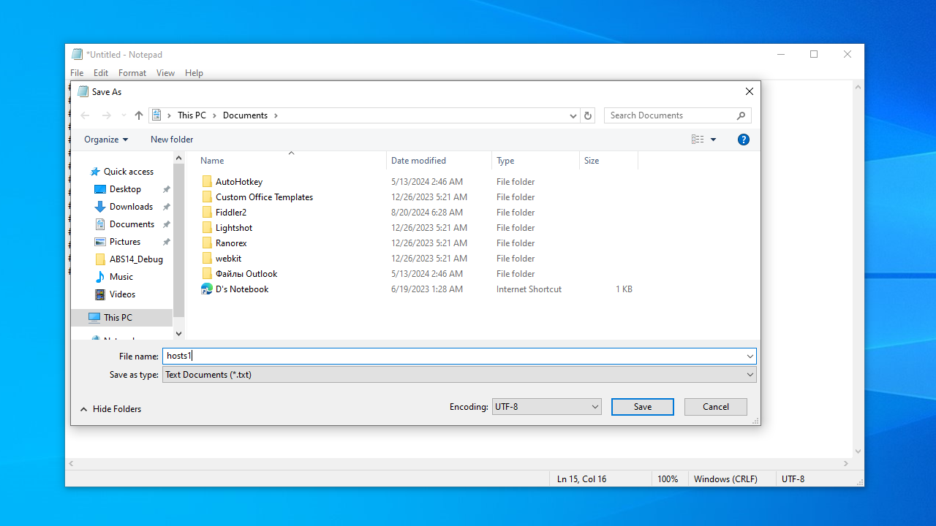936x526 pixels.
Task: Click the Up one level arrow
Action: [139, 115]
